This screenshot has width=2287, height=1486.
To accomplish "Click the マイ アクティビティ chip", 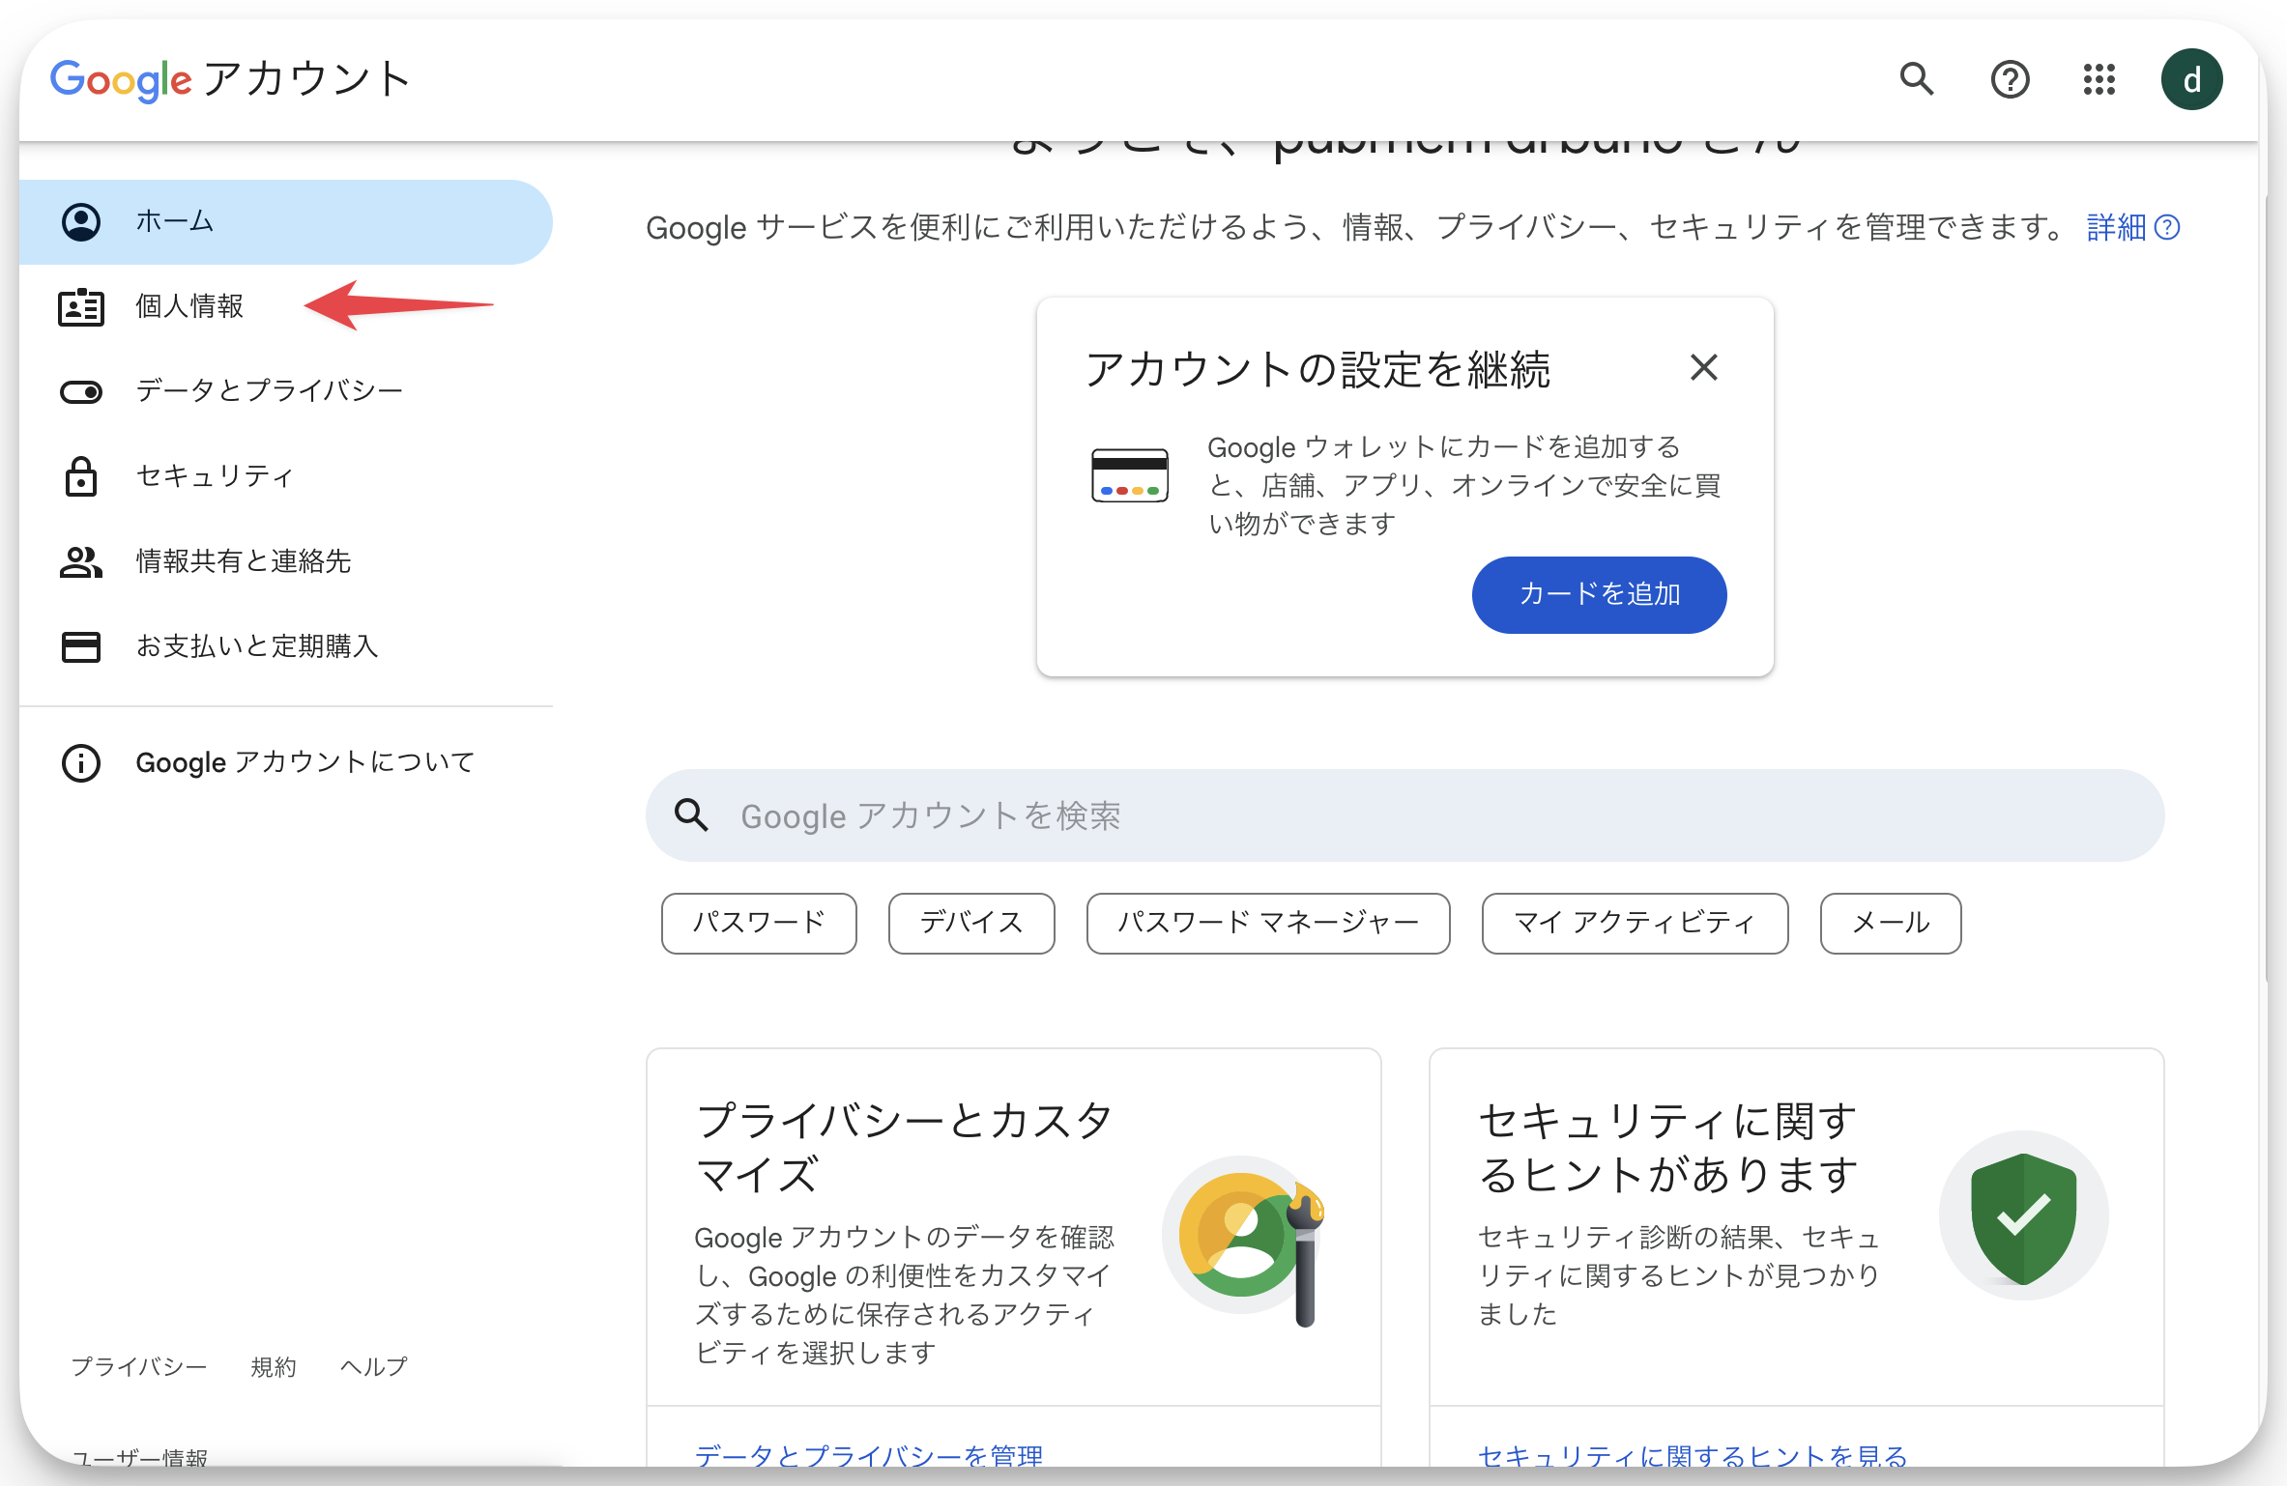I will pyautogui.click(x=1635, y=923).
